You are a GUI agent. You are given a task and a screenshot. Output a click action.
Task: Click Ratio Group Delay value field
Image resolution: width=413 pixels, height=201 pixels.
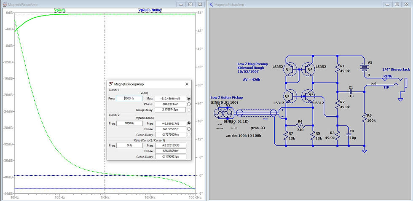[x=170, y=157]
